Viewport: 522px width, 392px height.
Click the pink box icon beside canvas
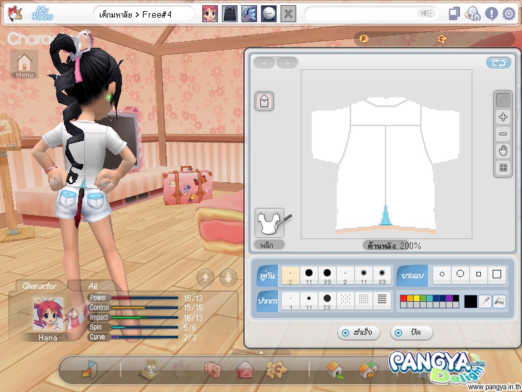[264, 101]
